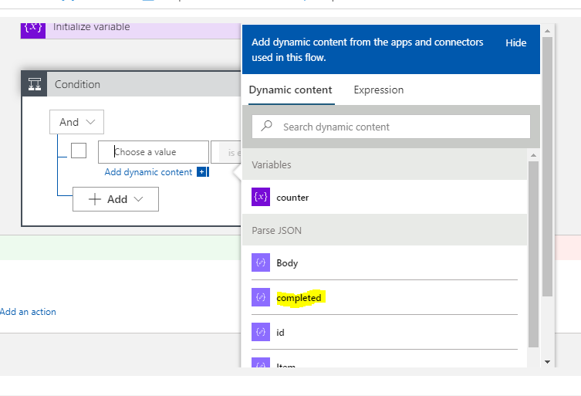The height and width of the screenshot is (396, 581).
Task: Click the Add dynamic content link
Action: click(x=148, y=172)
